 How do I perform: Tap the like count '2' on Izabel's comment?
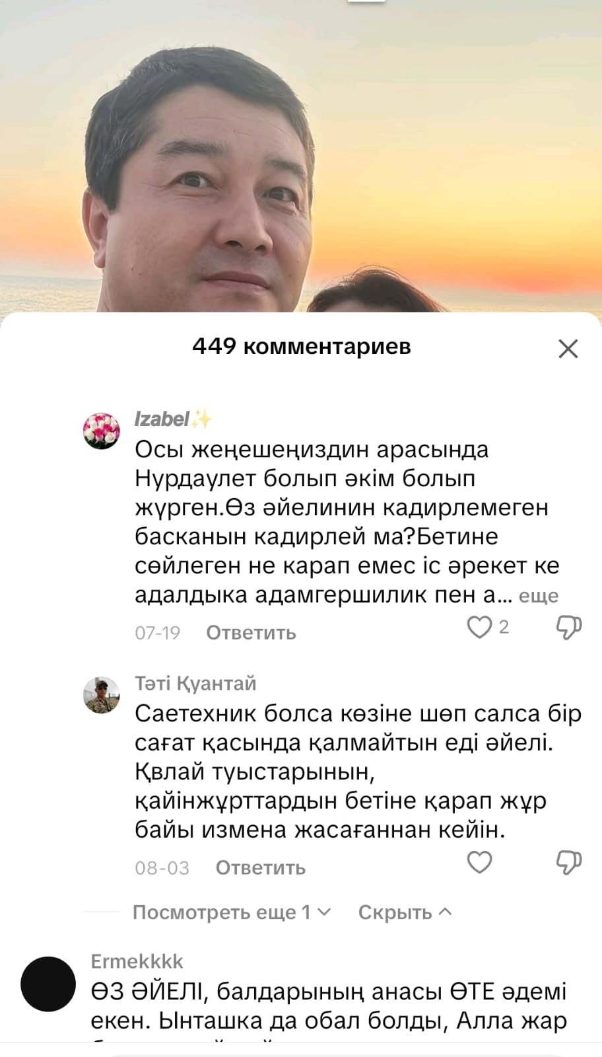tap(504, 627)
